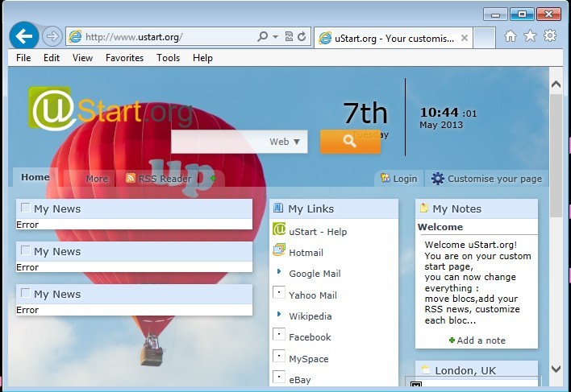
Task: Click the Forward navigation arrow
Action: [52, 36]
